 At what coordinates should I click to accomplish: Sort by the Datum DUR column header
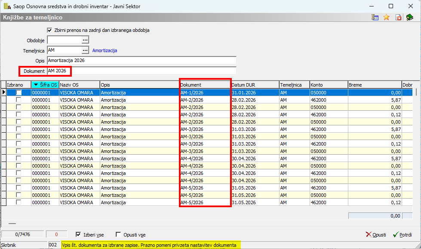[254, 85]
